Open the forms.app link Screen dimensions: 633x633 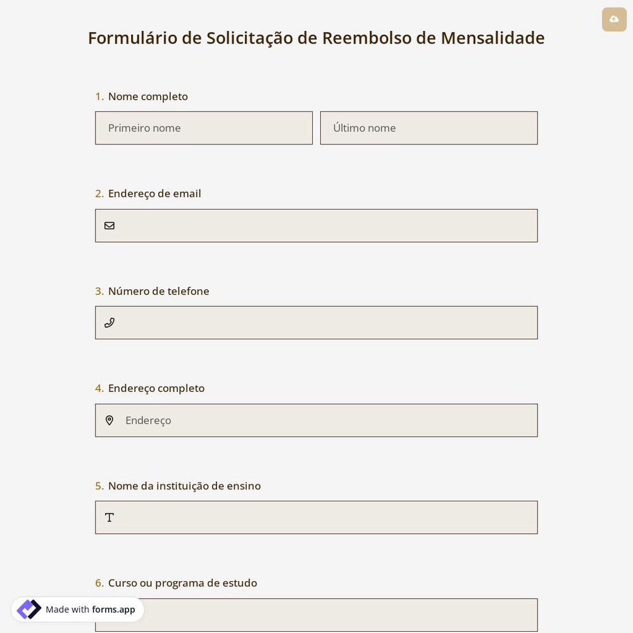coord(113,610)
